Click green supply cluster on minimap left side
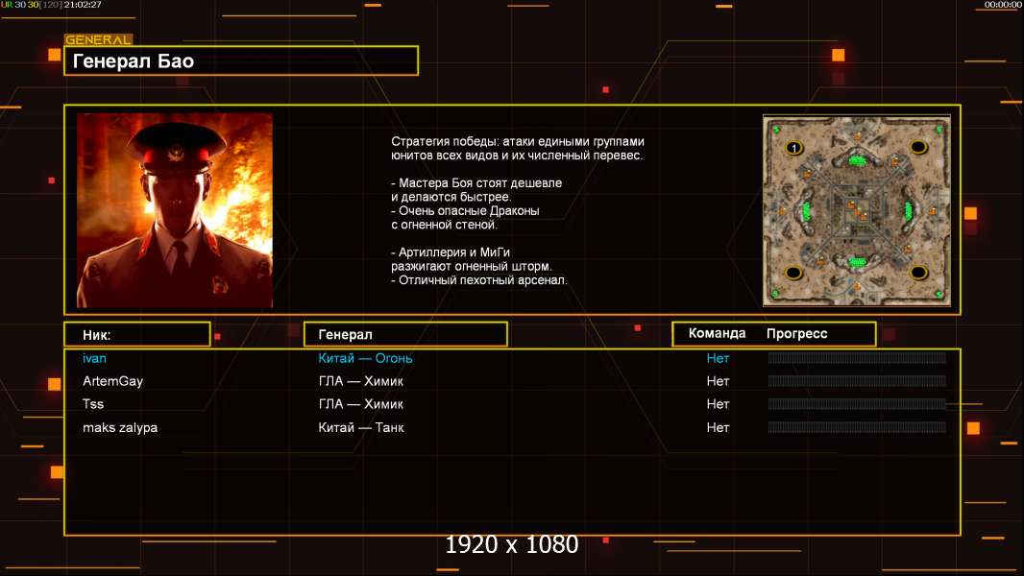The height and width of the screenshot is (576, 1024). pyautogui.click(x=806, y=210)
